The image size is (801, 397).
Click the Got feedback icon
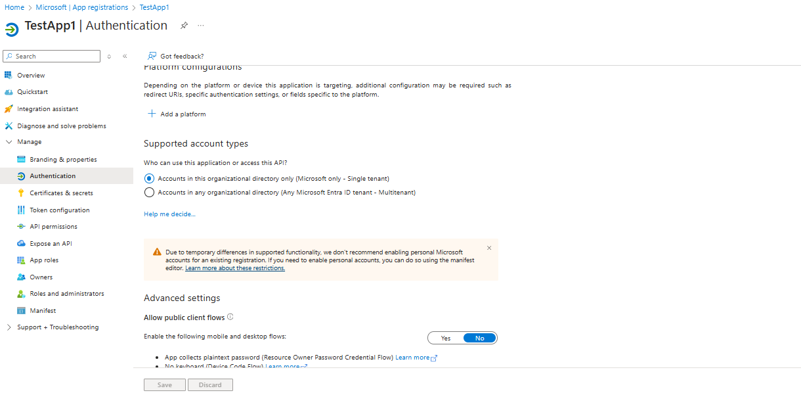(x=152, y=57)
